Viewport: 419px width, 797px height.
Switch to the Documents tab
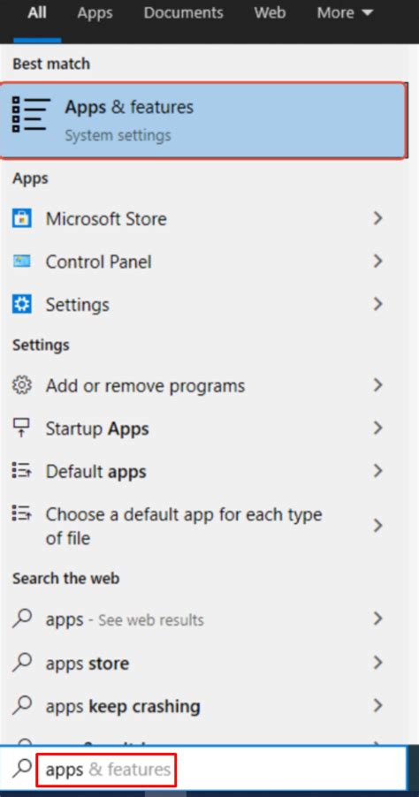point(183,12)
